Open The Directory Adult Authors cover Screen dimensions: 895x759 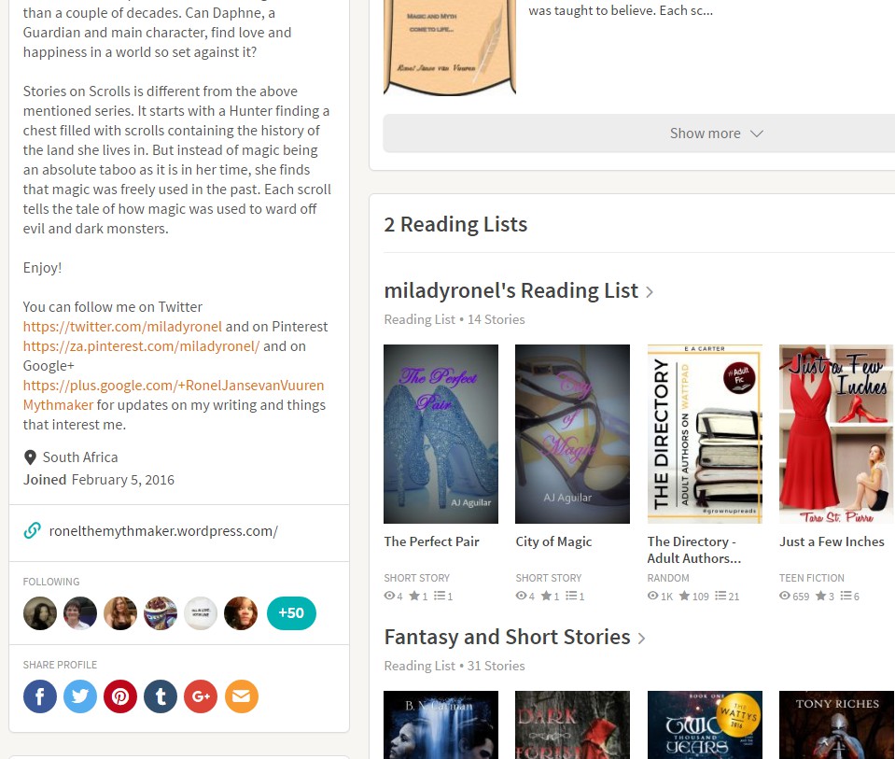[x=705, y=434]
